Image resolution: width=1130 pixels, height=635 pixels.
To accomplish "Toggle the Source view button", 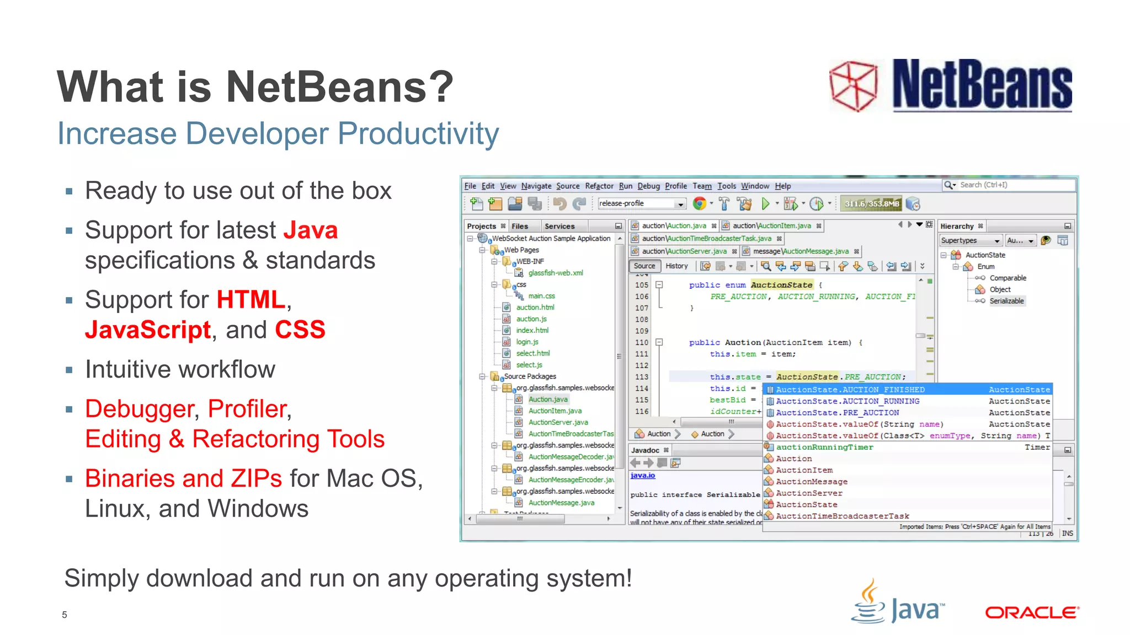I will click(644, 266).
